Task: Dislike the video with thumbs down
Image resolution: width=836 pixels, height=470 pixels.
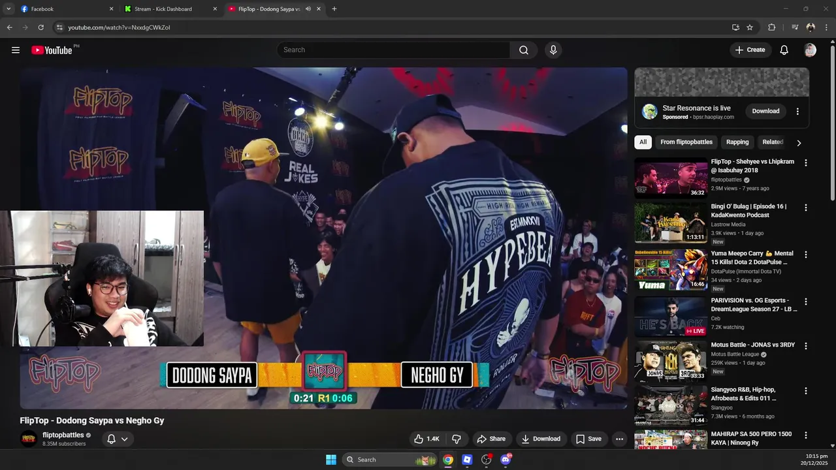Action: point(457,439)
